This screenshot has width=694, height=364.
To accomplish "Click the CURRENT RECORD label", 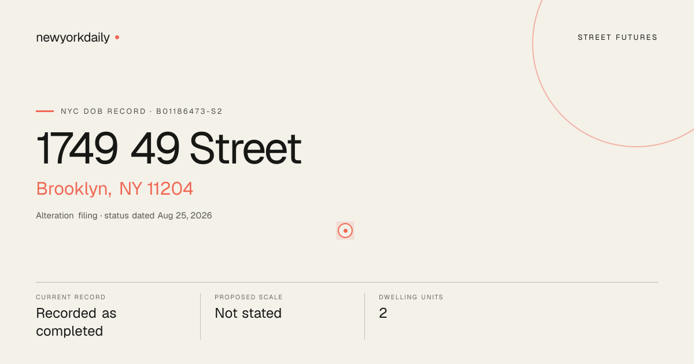I will [x=71, y=298].
